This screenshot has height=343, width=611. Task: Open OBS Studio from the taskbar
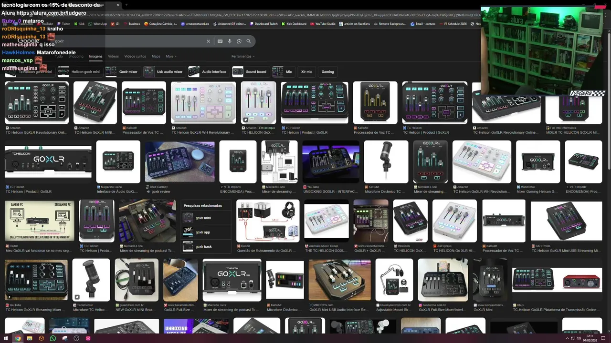click(76, 338)
